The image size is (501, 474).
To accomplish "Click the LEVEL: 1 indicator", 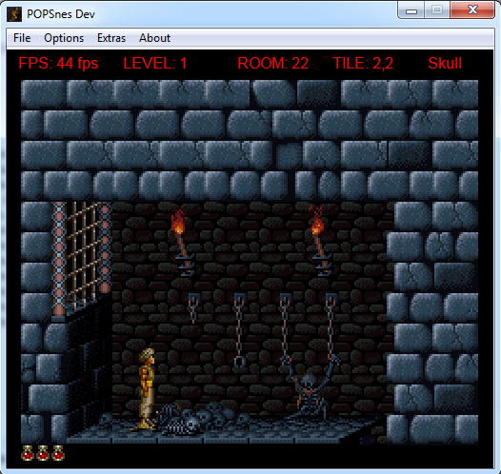I will (x=155, y=63).
